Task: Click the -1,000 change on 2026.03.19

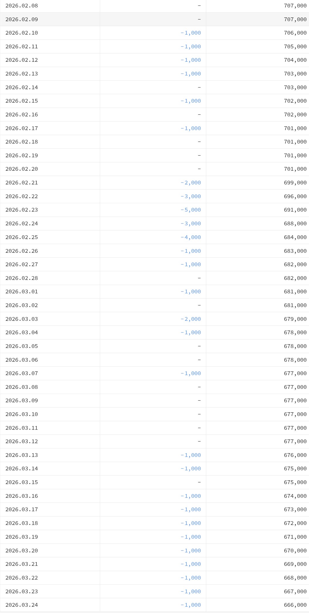Action: (x=191, y=537)
